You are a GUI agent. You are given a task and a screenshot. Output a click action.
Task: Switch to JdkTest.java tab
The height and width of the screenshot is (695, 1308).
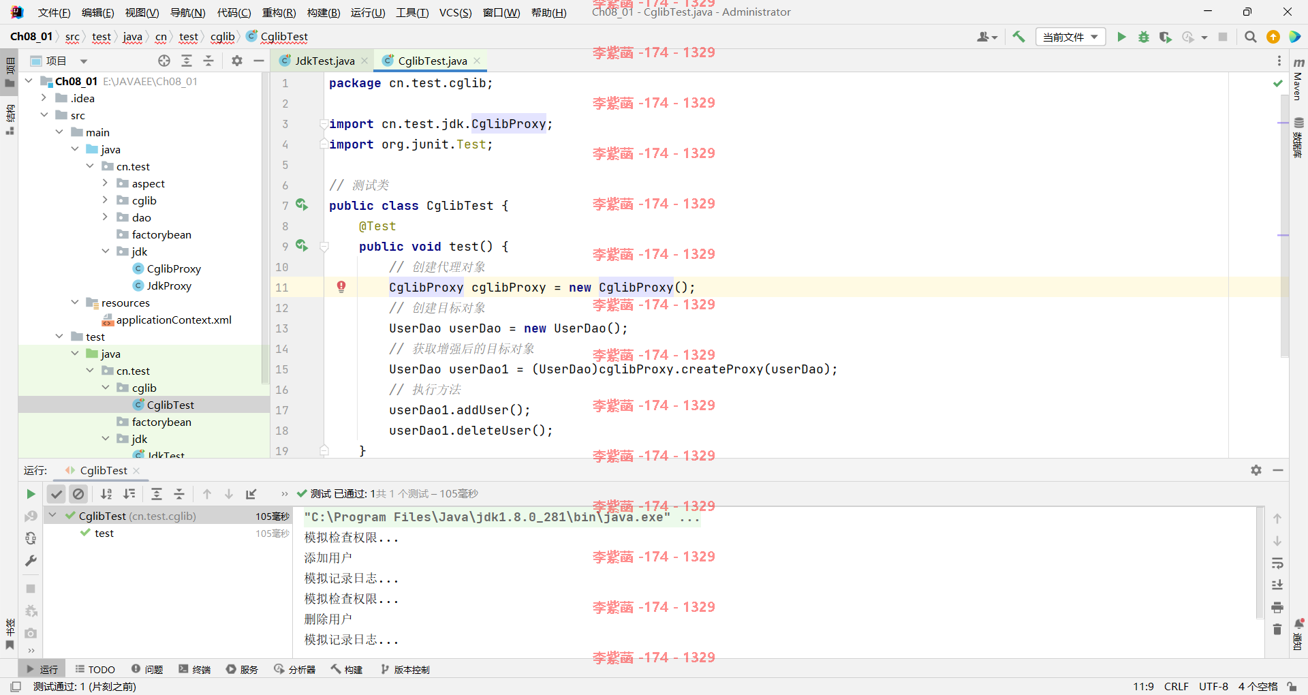[324, 61]
